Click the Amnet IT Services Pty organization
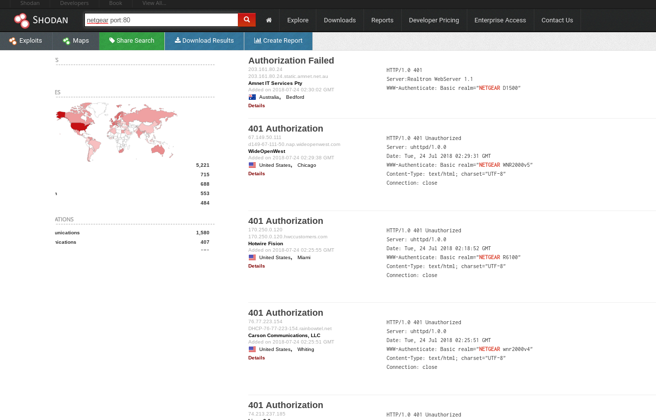 [275, 83]
